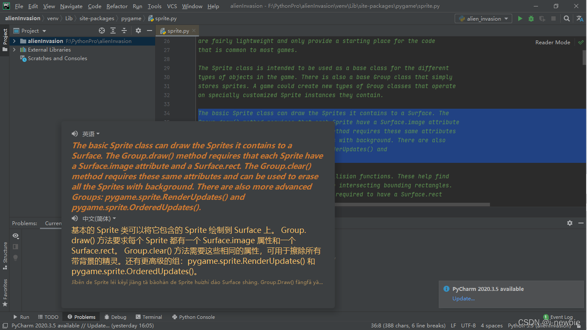Click the lightbulb icon in Problems sidebar
The image size is (587, 330).
point(15,258)
